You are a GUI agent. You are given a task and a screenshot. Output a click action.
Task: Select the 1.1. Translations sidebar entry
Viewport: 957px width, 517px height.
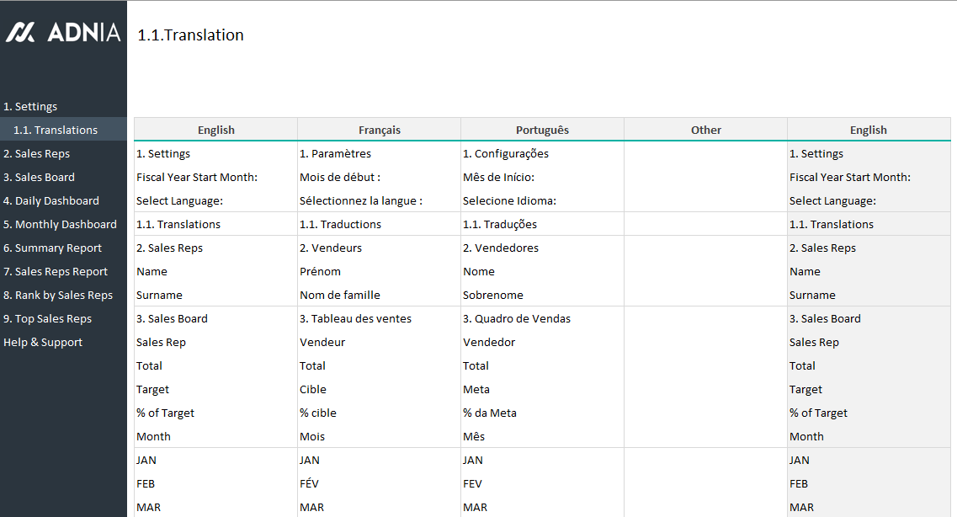pos(56,131)
